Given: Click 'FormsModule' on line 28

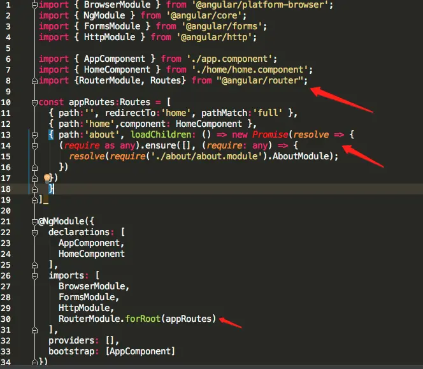Looking at the screenshot, I should [x=87, y=297].
